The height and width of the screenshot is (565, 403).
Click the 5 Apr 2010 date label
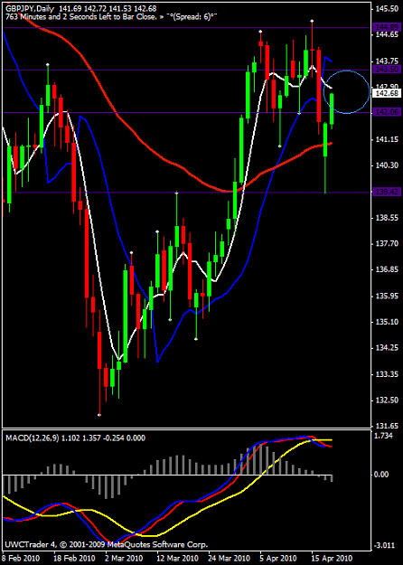[278, 557]
